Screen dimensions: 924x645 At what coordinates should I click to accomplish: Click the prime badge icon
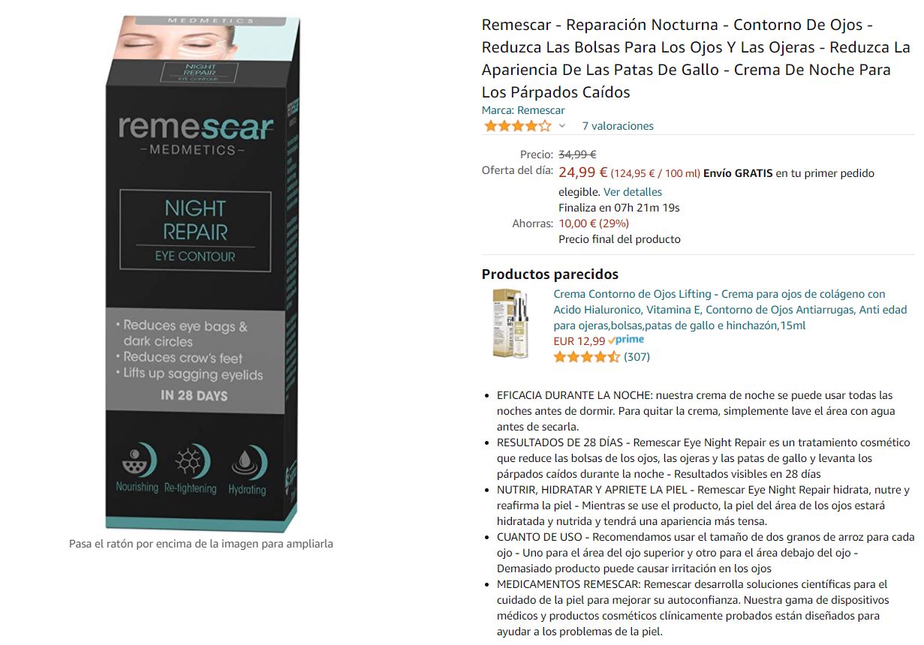point(626,340)
